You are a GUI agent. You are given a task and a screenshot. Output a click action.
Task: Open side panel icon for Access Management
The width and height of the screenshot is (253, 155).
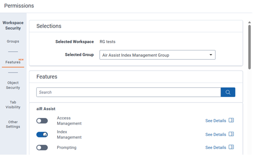click(231, 120)
